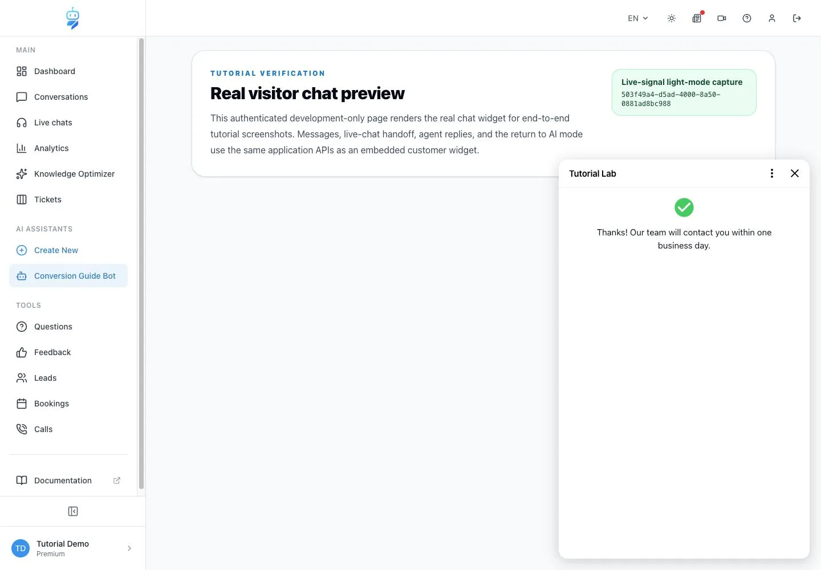Screen dimensions: 821x570
Task: Expand the Tutorial Demo account chevron
Action: coord(129,548)
